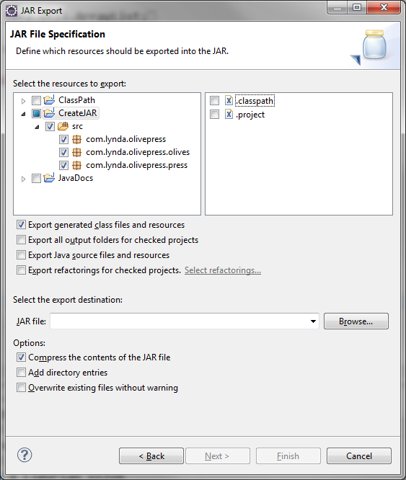The height and width of the screenshot is (480, 406).
Task: Open help with the question mark icon
Action: click(x=25, y=455)
